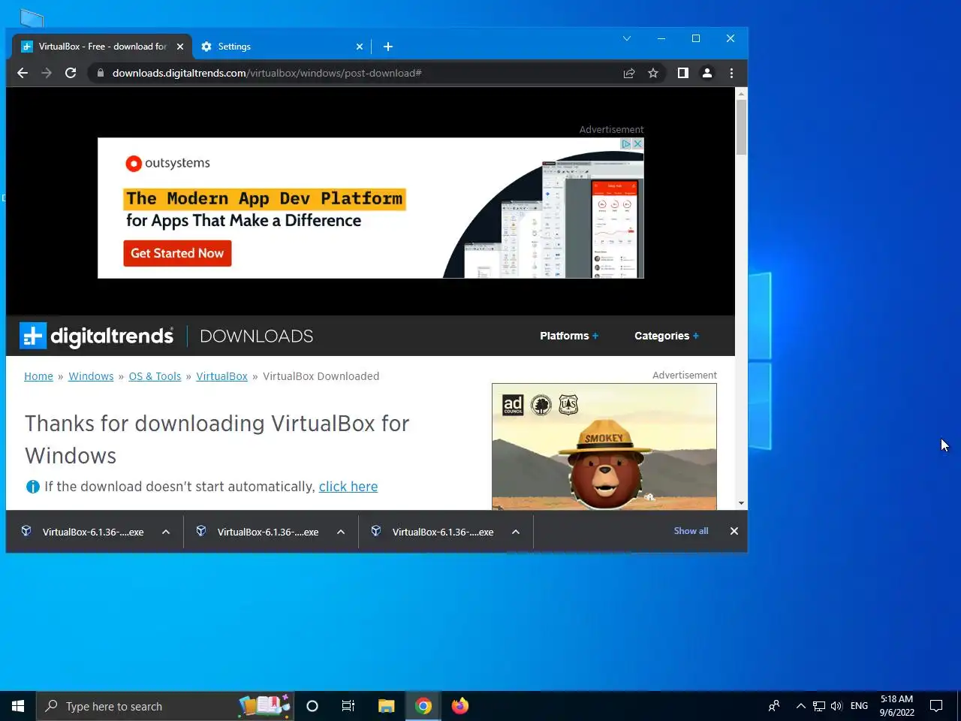Close the Settings tab
This screenshot has width=961, height=721.
tap(360, 47)
